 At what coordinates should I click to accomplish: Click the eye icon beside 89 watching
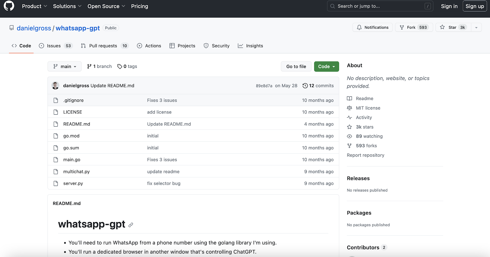click(349, 136)
